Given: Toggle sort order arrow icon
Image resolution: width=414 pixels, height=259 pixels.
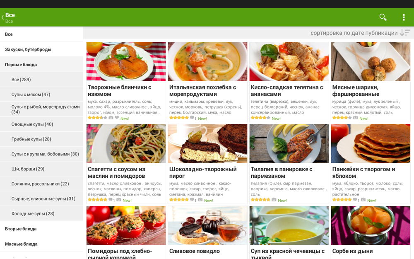Looking at the screenshot, I should (x=405, y=33).
